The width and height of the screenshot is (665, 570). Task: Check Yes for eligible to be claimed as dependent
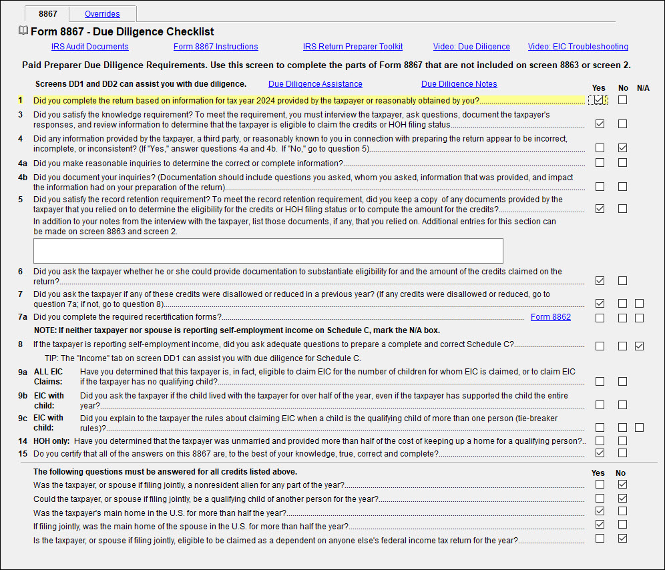click(600, 538)
